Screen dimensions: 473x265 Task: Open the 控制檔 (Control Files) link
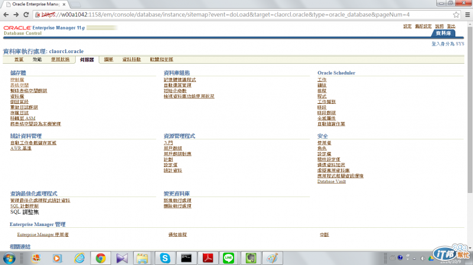pos(17,80)
